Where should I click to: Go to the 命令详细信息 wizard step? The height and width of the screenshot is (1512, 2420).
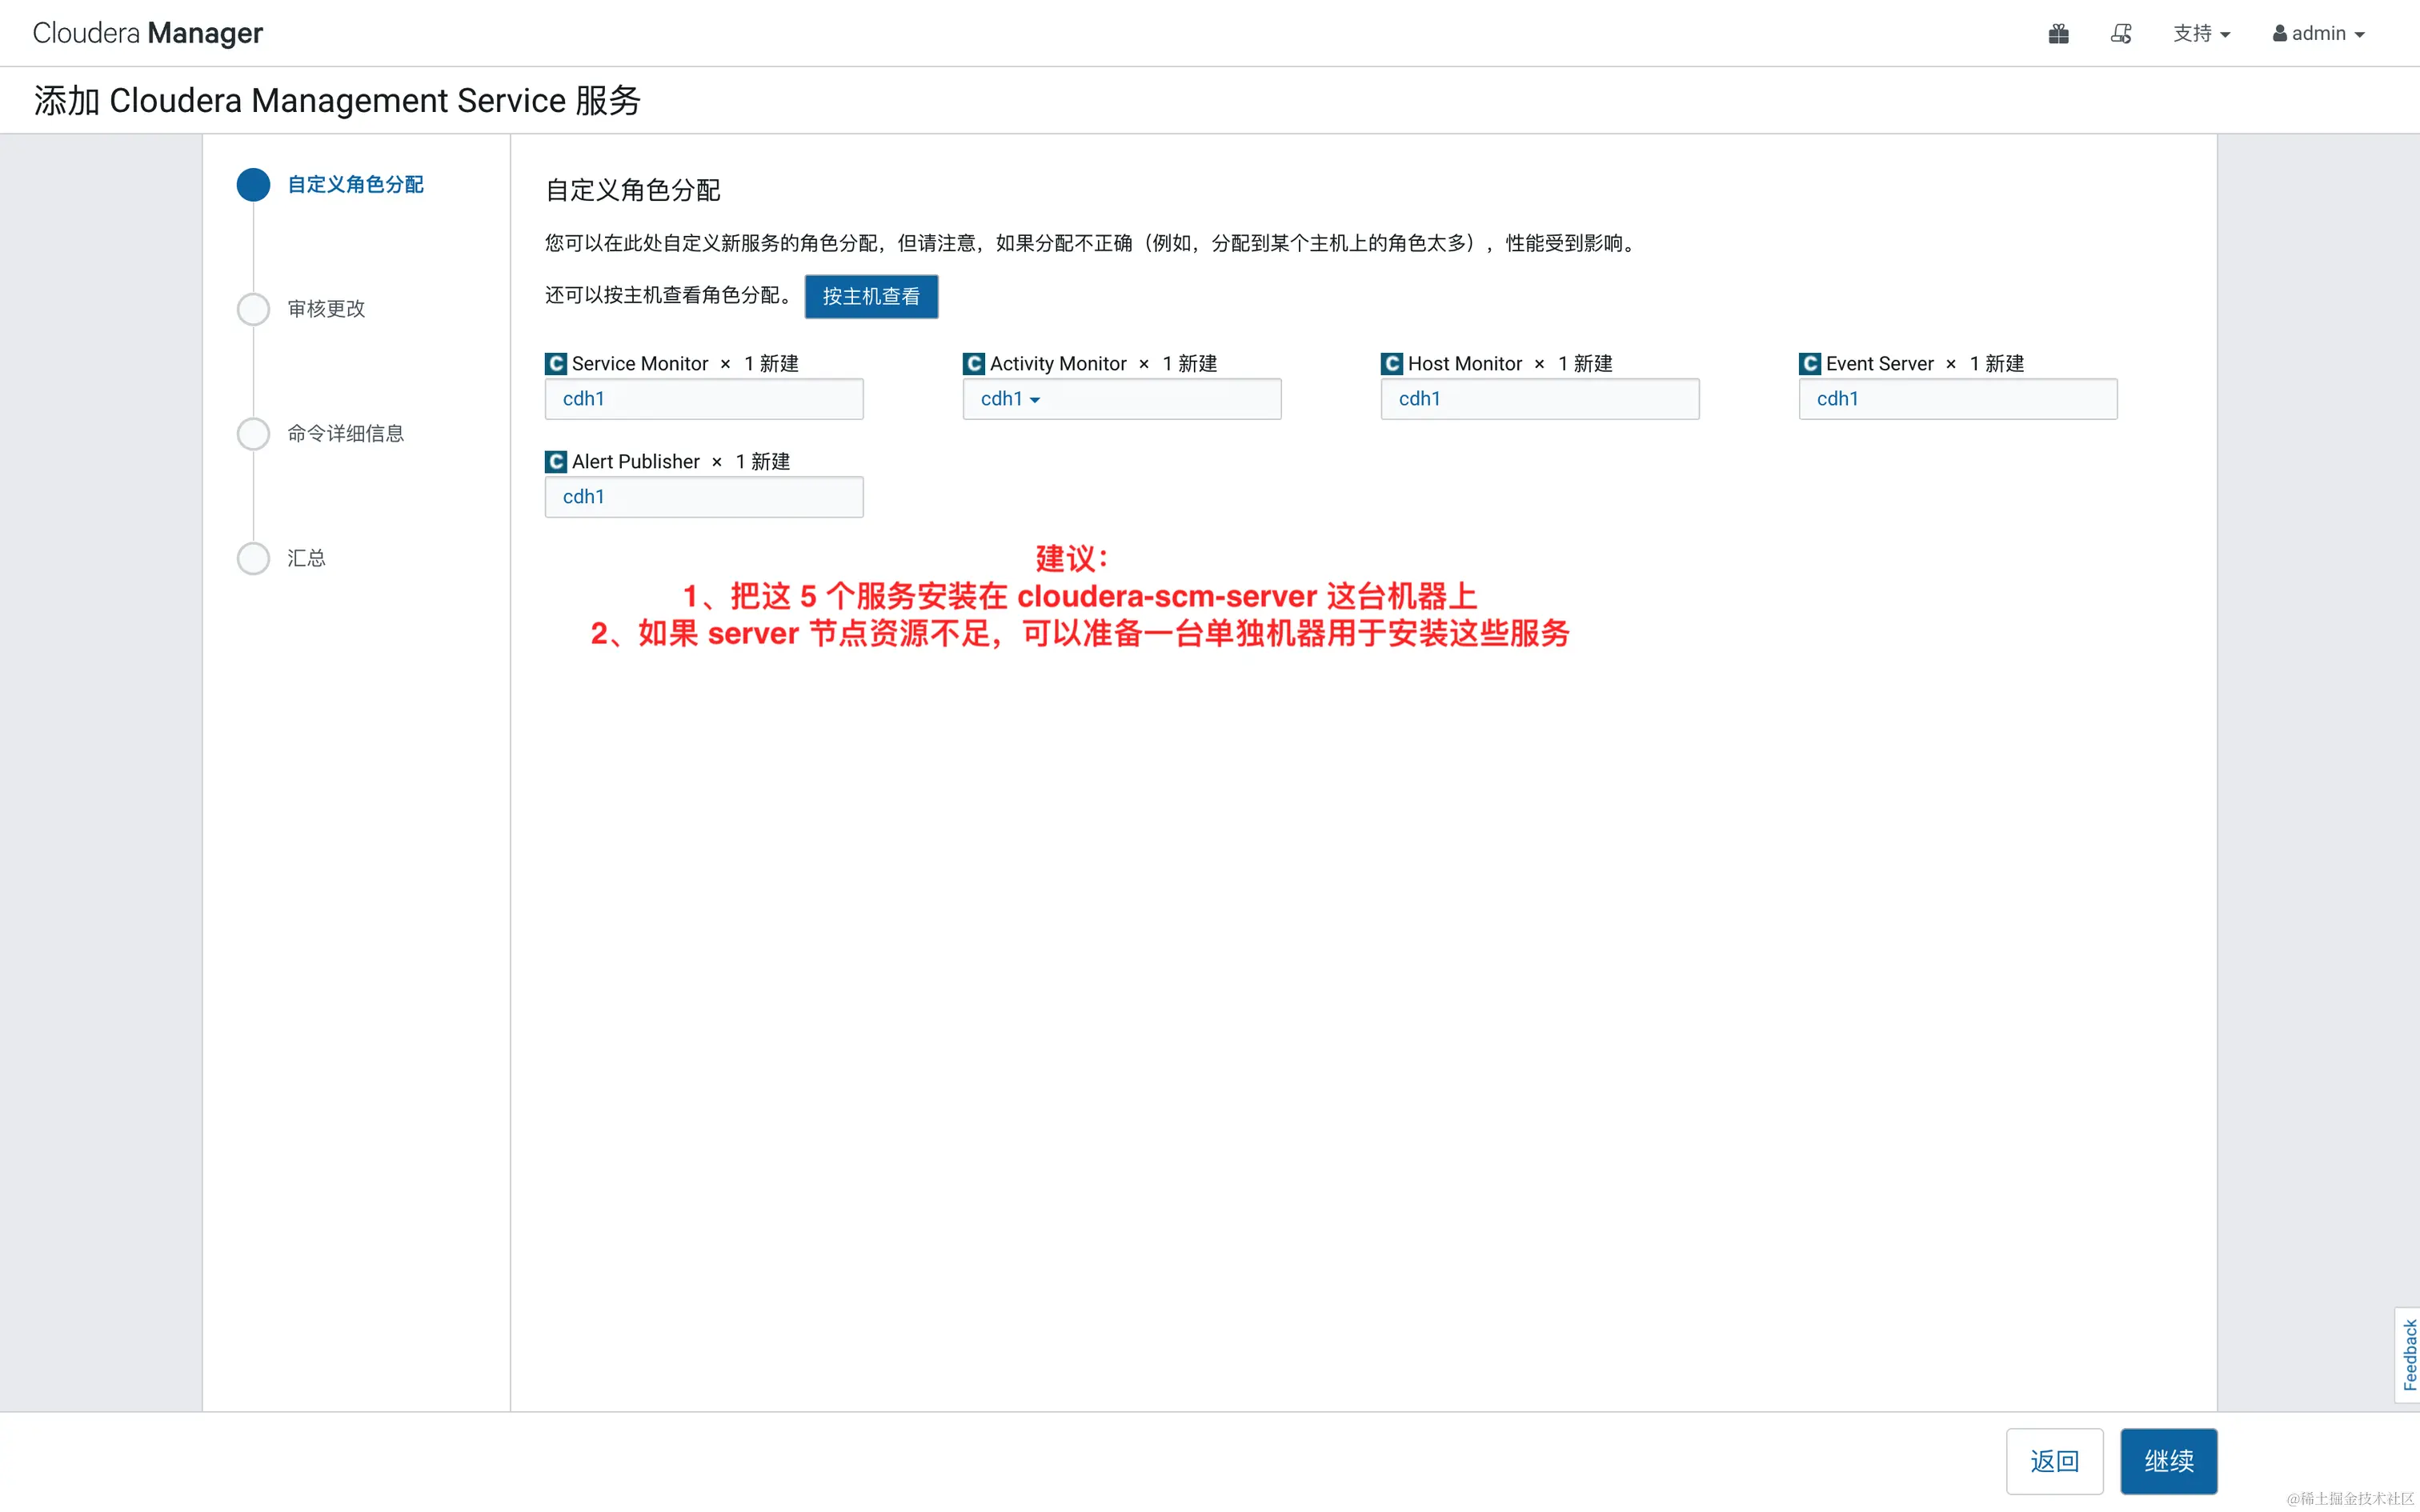coord(345,434)
